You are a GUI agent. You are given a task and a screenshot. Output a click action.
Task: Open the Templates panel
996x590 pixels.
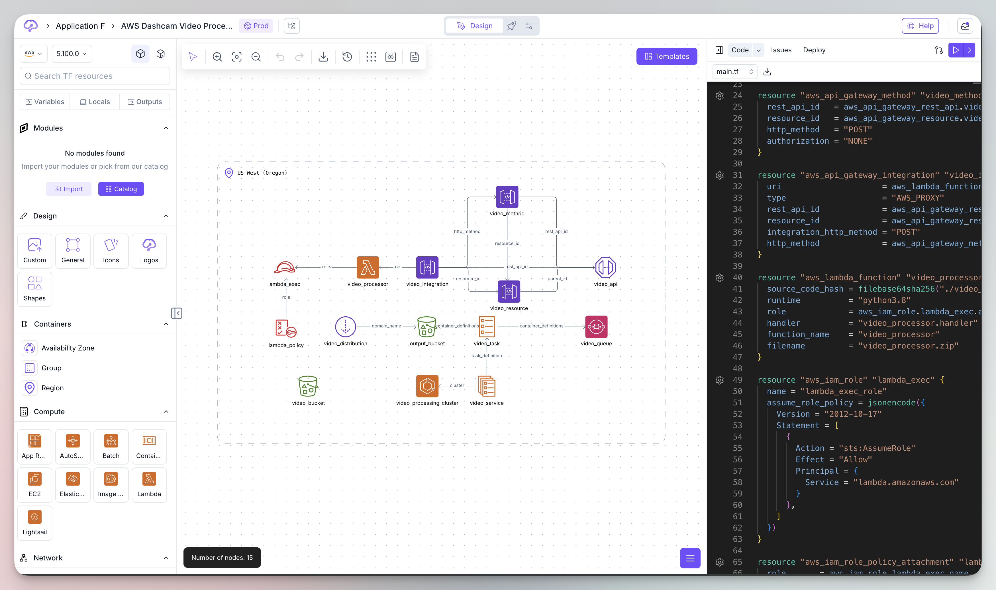tap(667, 56)
